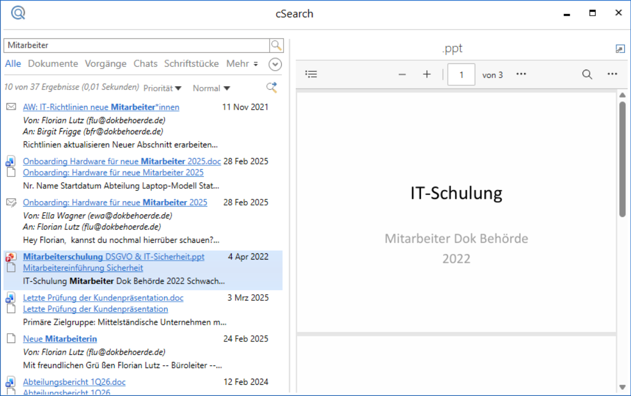Click text '10 von 37 Ergebnisse (0,01 Sekunden)'
Screen dimensions: 631x396
point(72,87)
